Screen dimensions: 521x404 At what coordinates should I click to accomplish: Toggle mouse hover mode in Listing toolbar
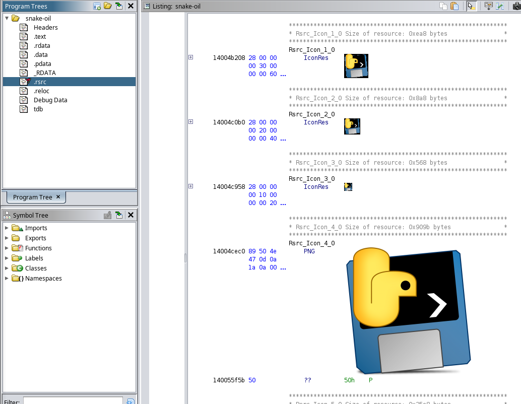point(471,6)
